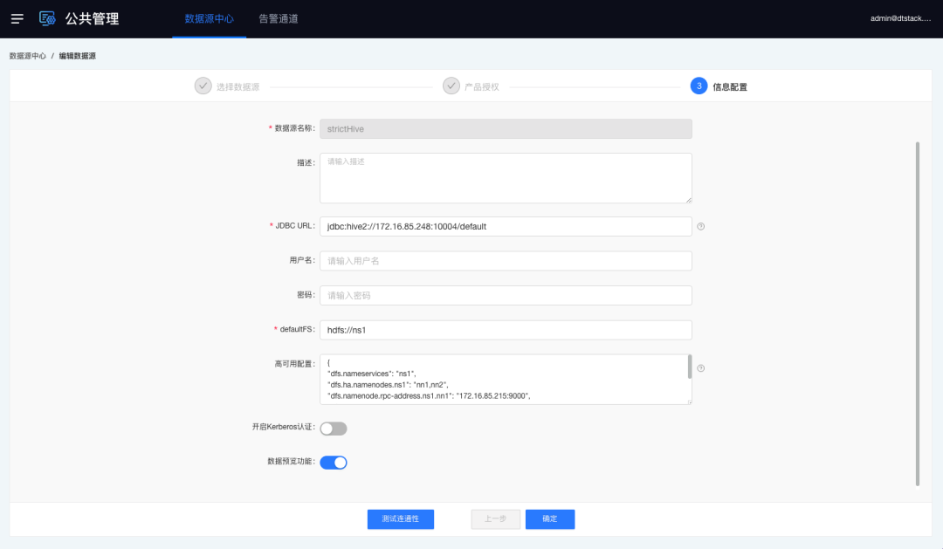Click the 公共管理 logo icon
The image size is (943, 549).
[47, 18]
